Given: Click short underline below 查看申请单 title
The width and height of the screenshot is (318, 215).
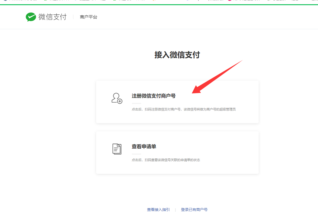Looking at the screenshot, I should tap(136, 154).
